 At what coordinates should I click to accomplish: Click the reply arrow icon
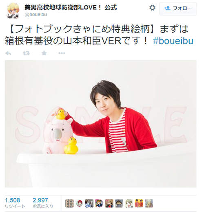point(8,53)
